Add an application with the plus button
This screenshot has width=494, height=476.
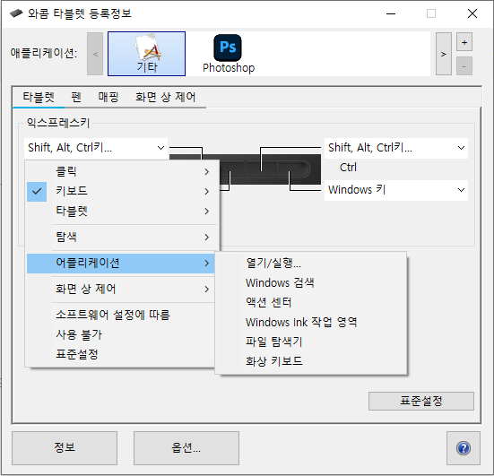click(x=464, y=42)
